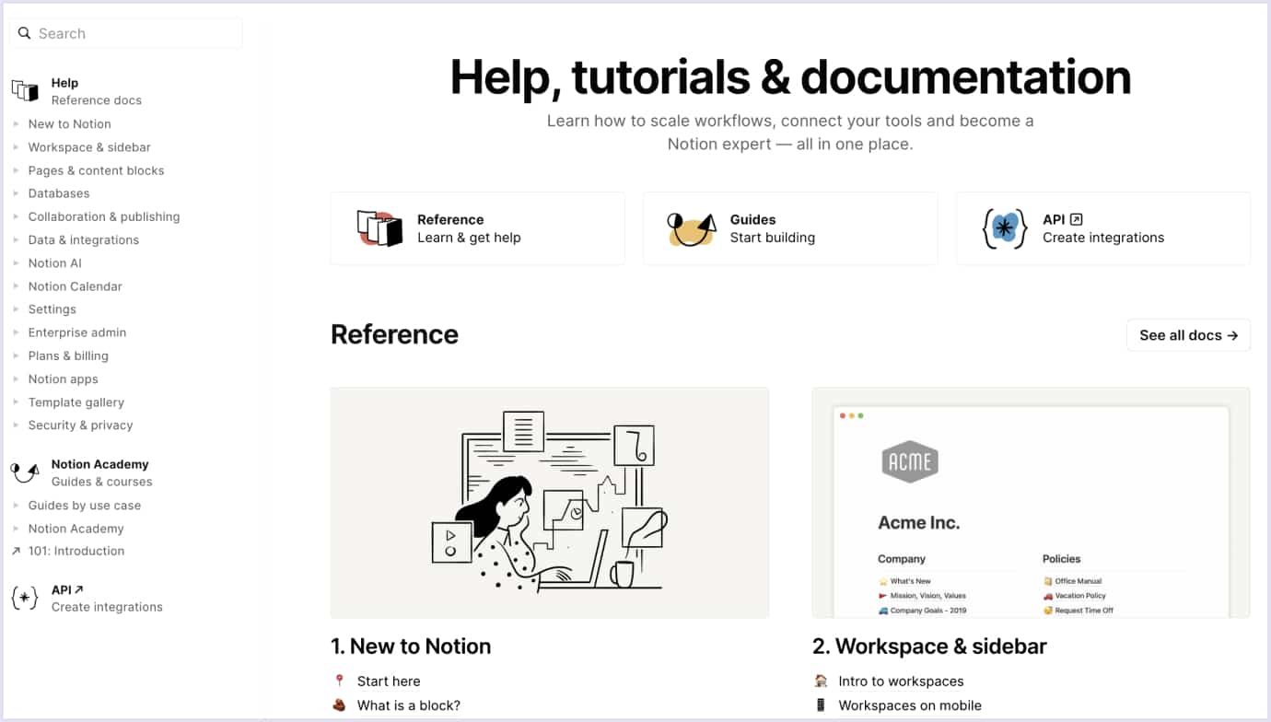Expand the Settings sidebar section

coord(17,309)
